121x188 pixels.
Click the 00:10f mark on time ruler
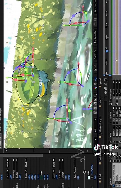pos(107,62)
